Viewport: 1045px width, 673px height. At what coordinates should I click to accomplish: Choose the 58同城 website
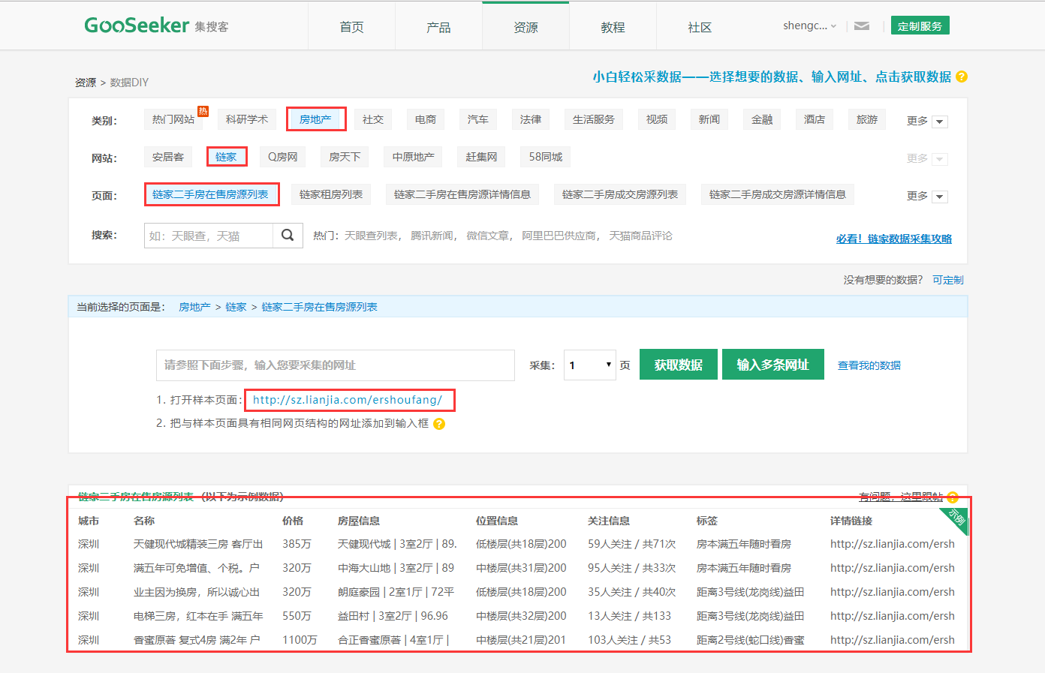pyautogui.click(x=546, y=157)
